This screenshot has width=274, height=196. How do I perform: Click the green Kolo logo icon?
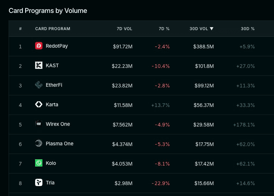click(39, 163)
